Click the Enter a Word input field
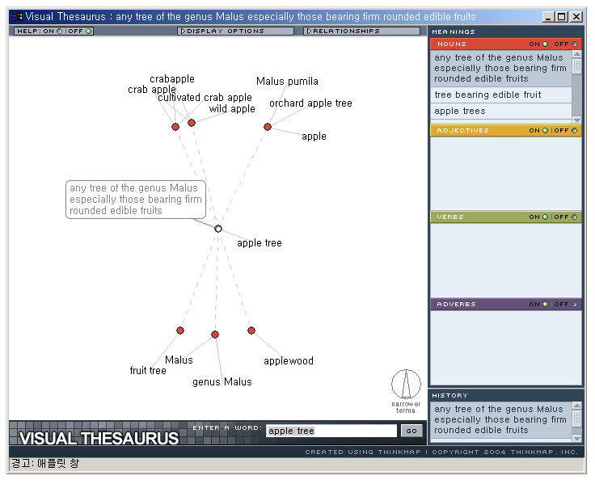The width and height of the screenshot is (595, 484). (331, 431)
